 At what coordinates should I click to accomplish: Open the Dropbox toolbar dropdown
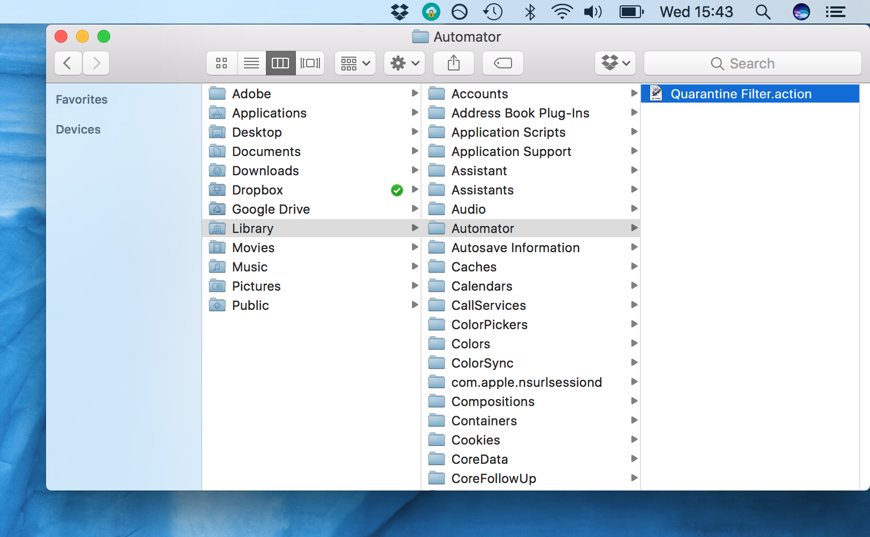tap(615, 63)
